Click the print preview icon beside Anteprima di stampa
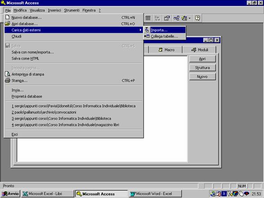The image size is (264, 198). (7, 74)
